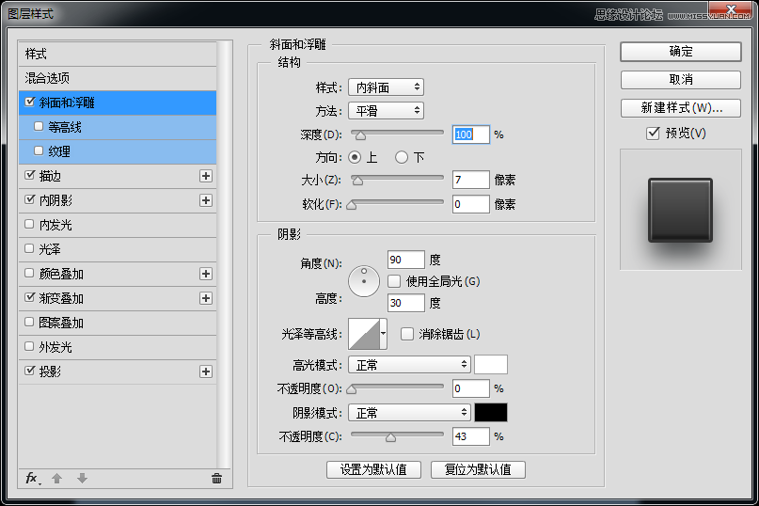Screen dimensions: 759x506
Task: Move effect up with the up arrow
Action: [x=56, y=479]
